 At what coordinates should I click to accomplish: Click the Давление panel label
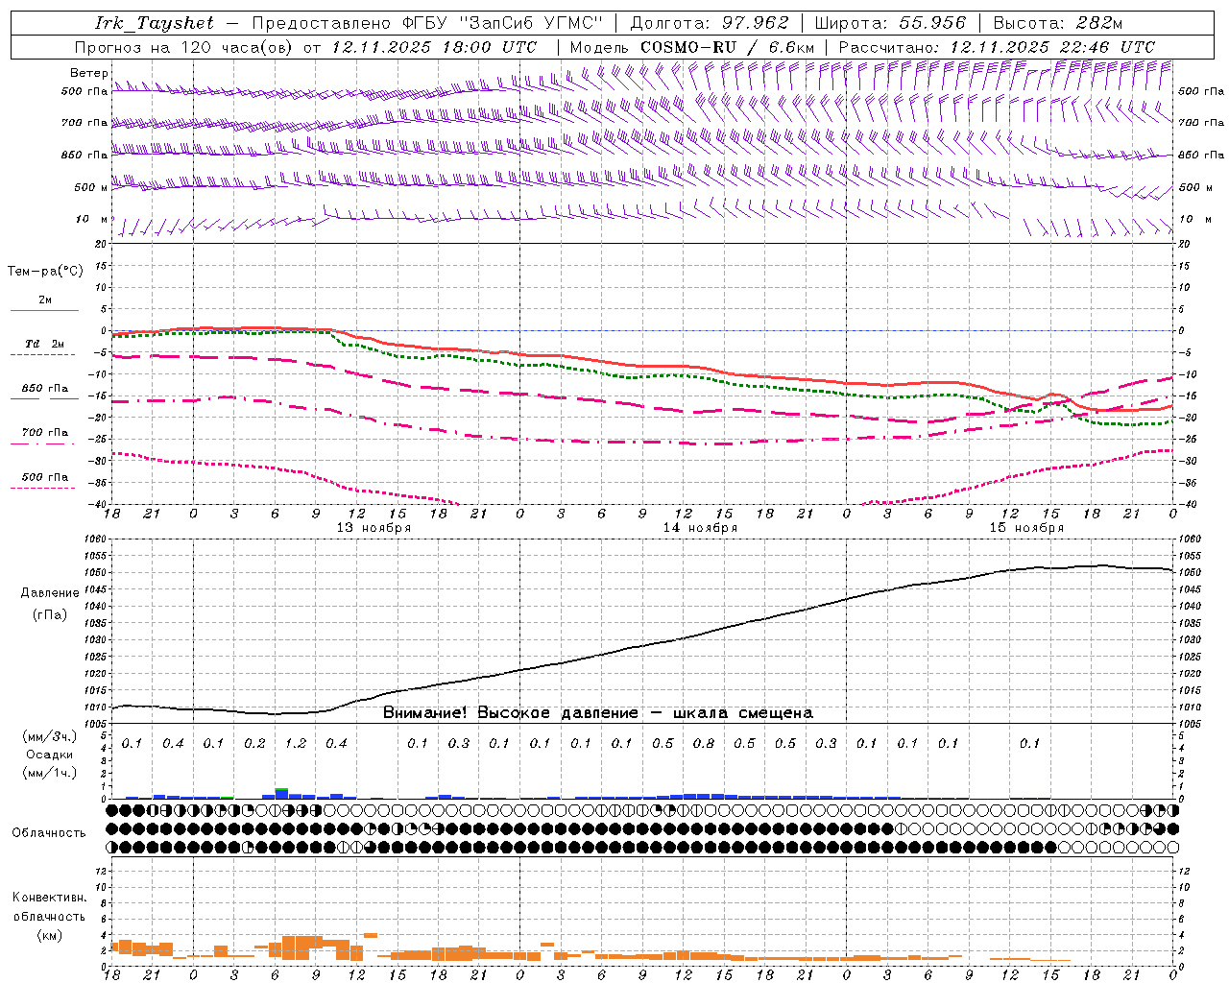50,593
